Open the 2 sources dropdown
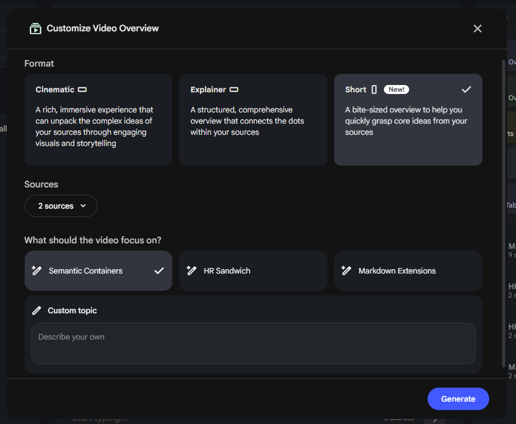The width and height of the screenshot is (516, 424). click(61, 206)
